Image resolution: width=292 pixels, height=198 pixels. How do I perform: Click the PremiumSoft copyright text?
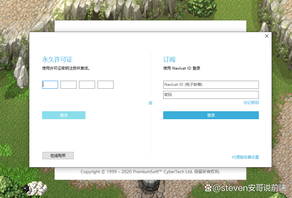tap(150, 172)
